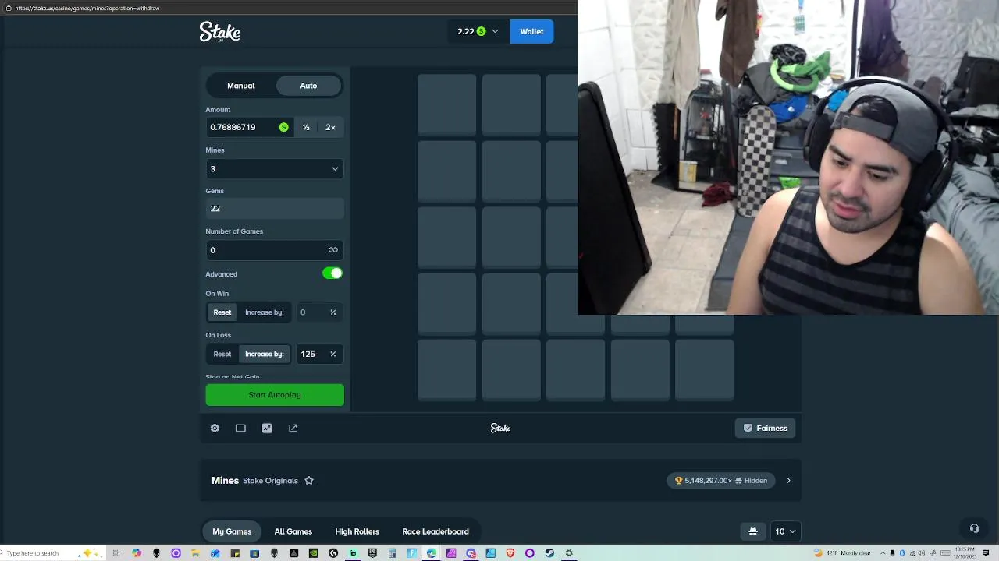Viewport: 999px width, 561px height.
Task: Click the browser address bar URL
Action: (87, 8)
